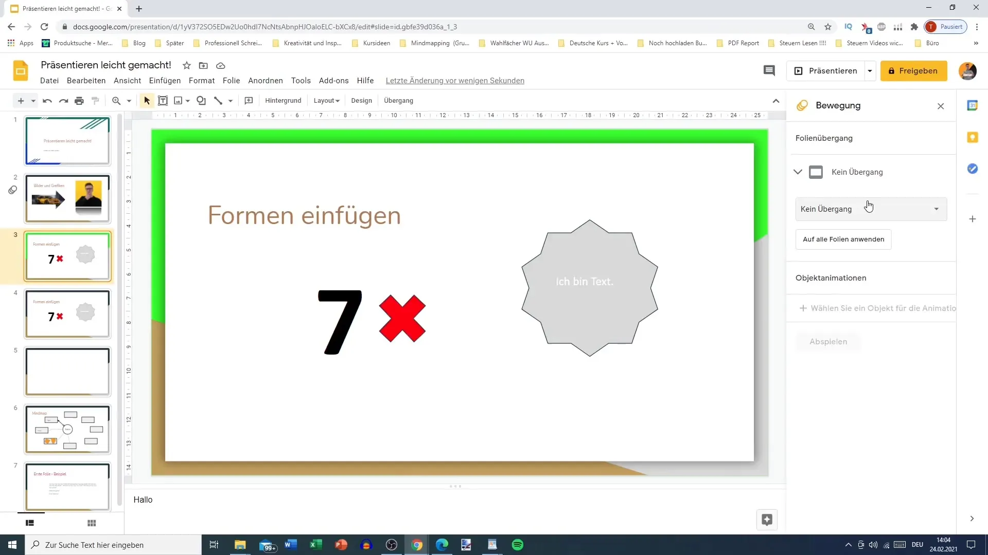988x555 pixels.
Task: Click the get add-ons plus icon
Action: [x=972, y=219]
